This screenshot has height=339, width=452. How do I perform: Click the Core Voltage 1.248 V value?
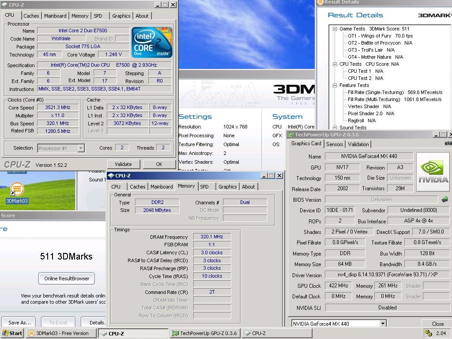113,54
